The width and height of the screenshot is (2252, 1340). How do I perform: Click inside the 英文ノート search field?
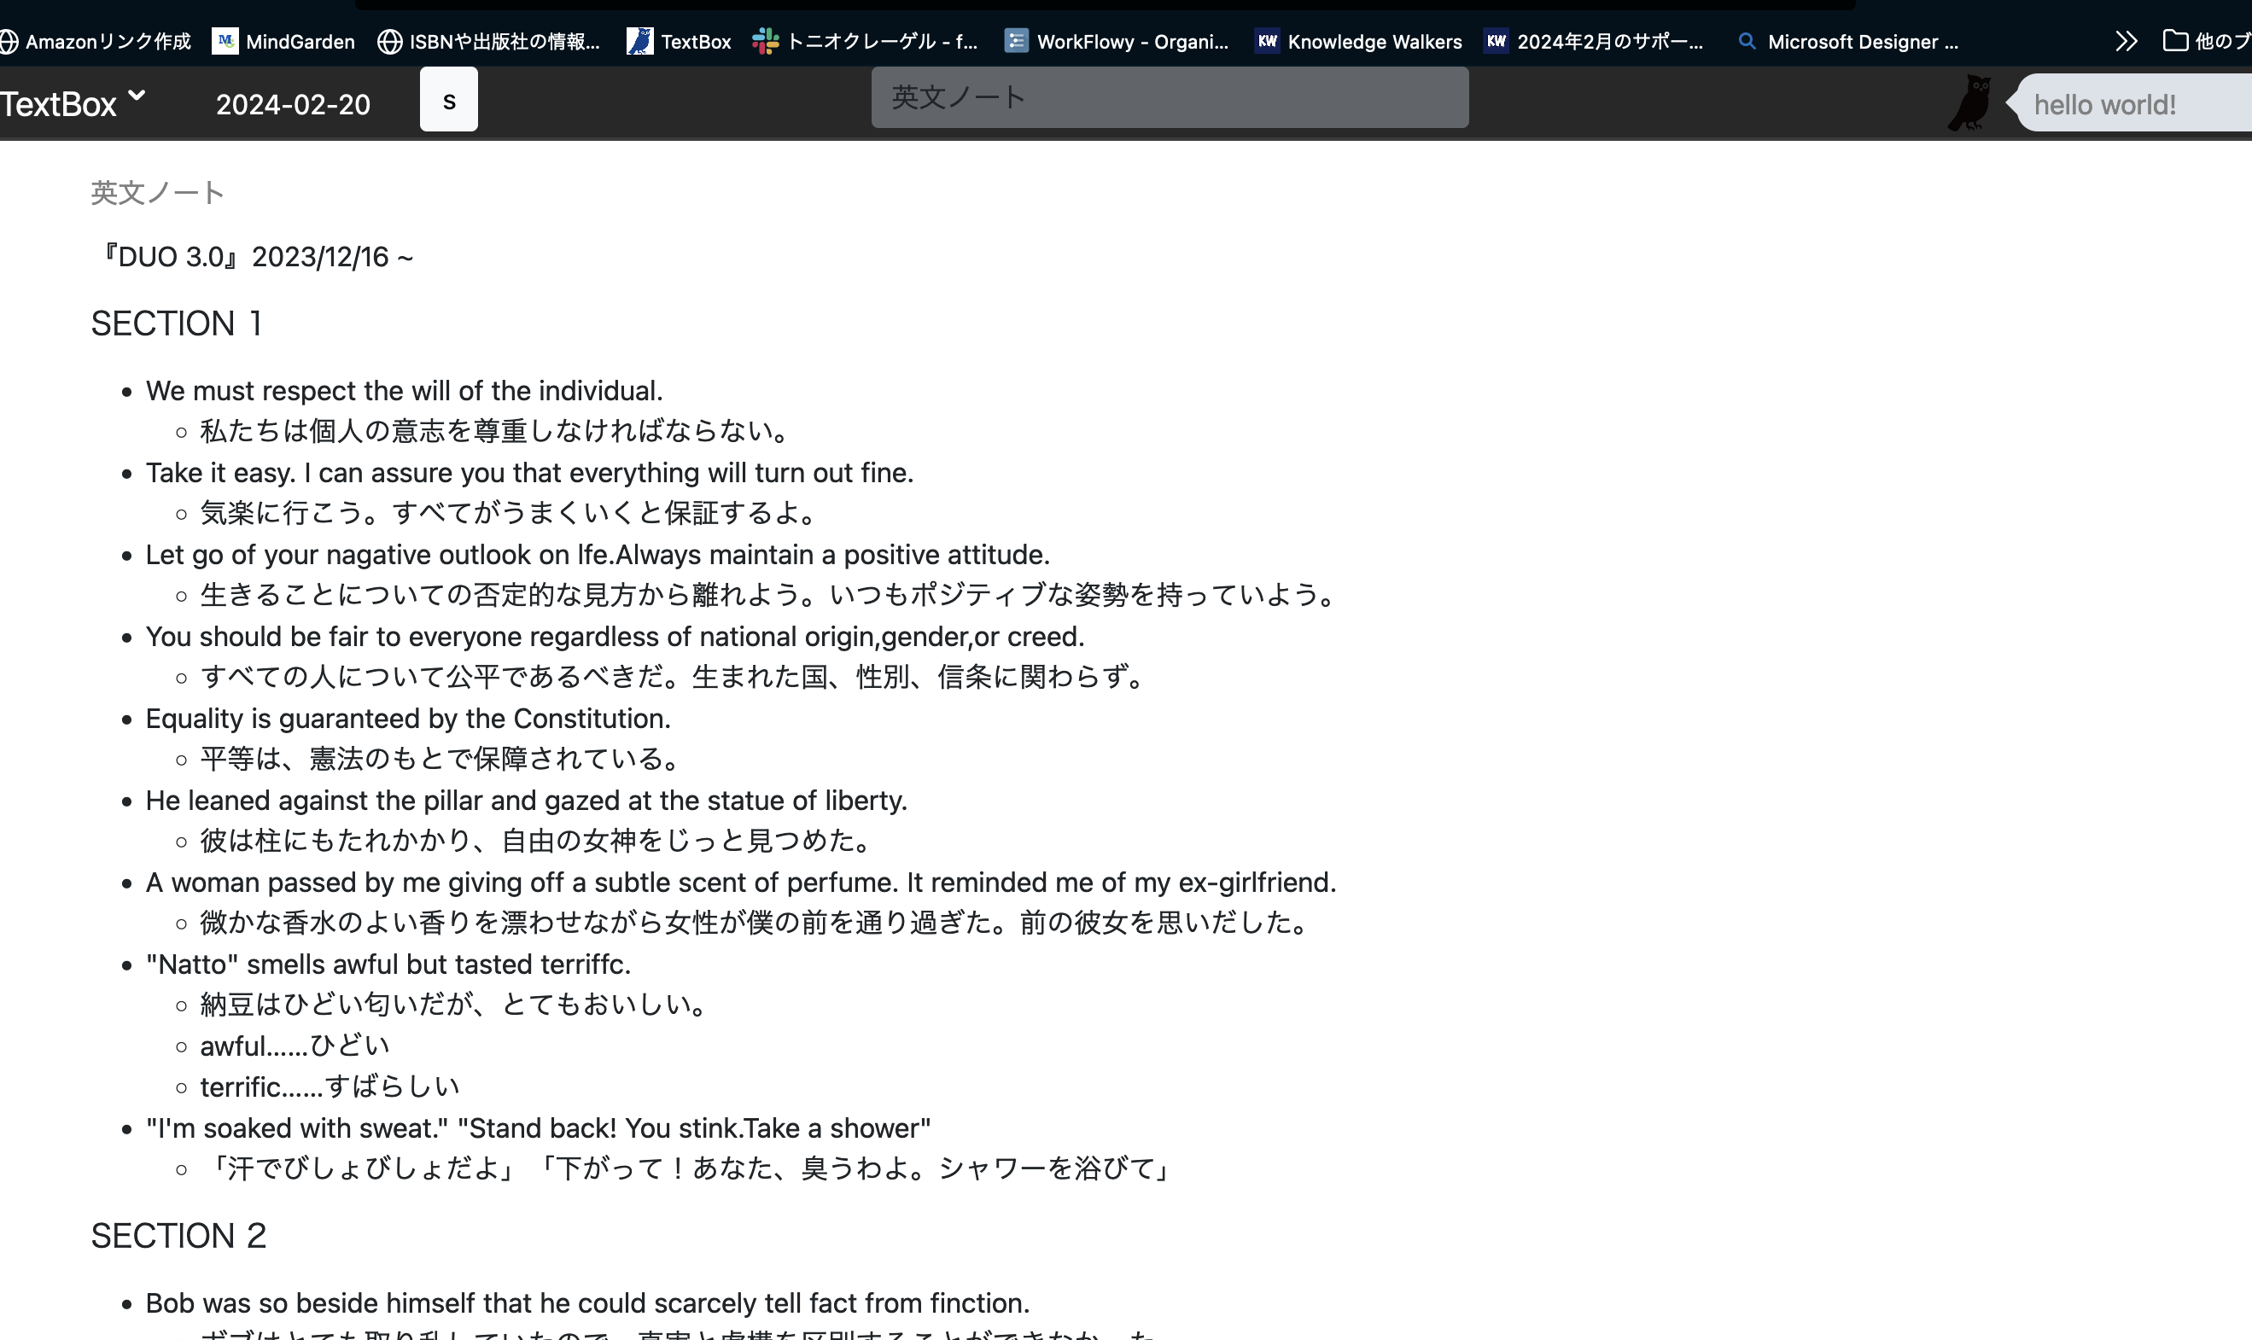1169,97
